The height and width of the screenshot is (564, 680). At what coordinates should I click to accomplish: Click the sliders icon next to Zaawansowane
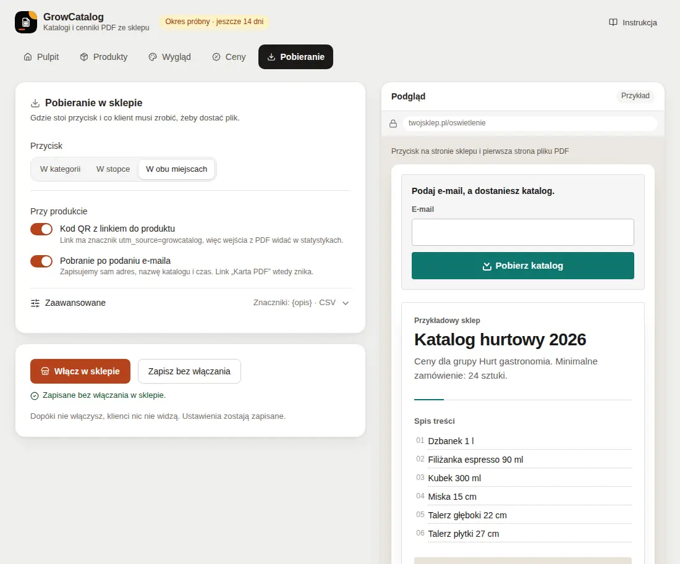(35, 303)
